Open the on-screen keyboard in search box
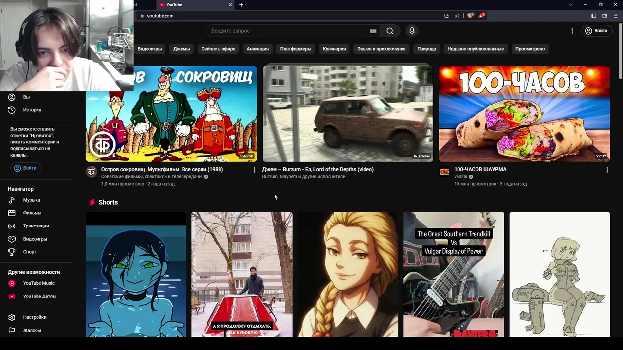 373,31
